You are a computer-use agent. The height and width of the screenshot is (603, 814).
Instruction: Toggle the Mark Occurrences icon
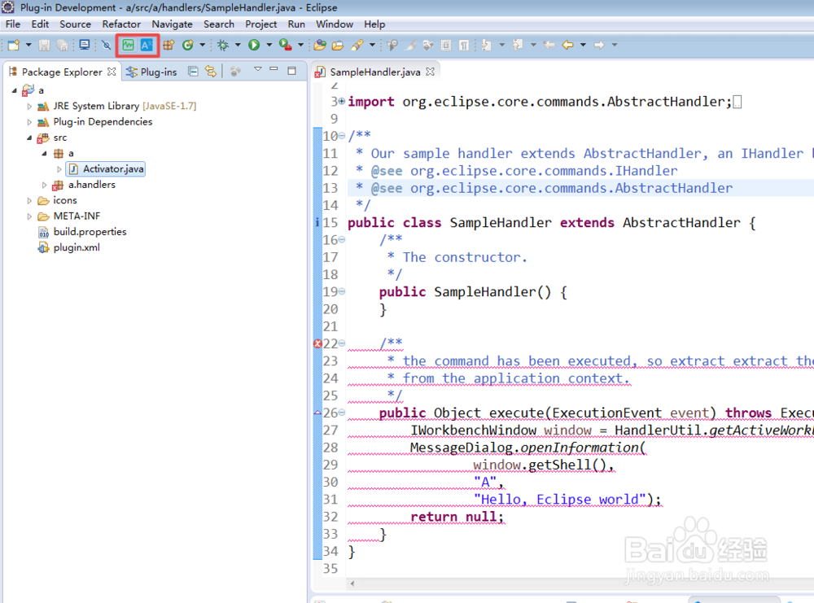[410, 45]
